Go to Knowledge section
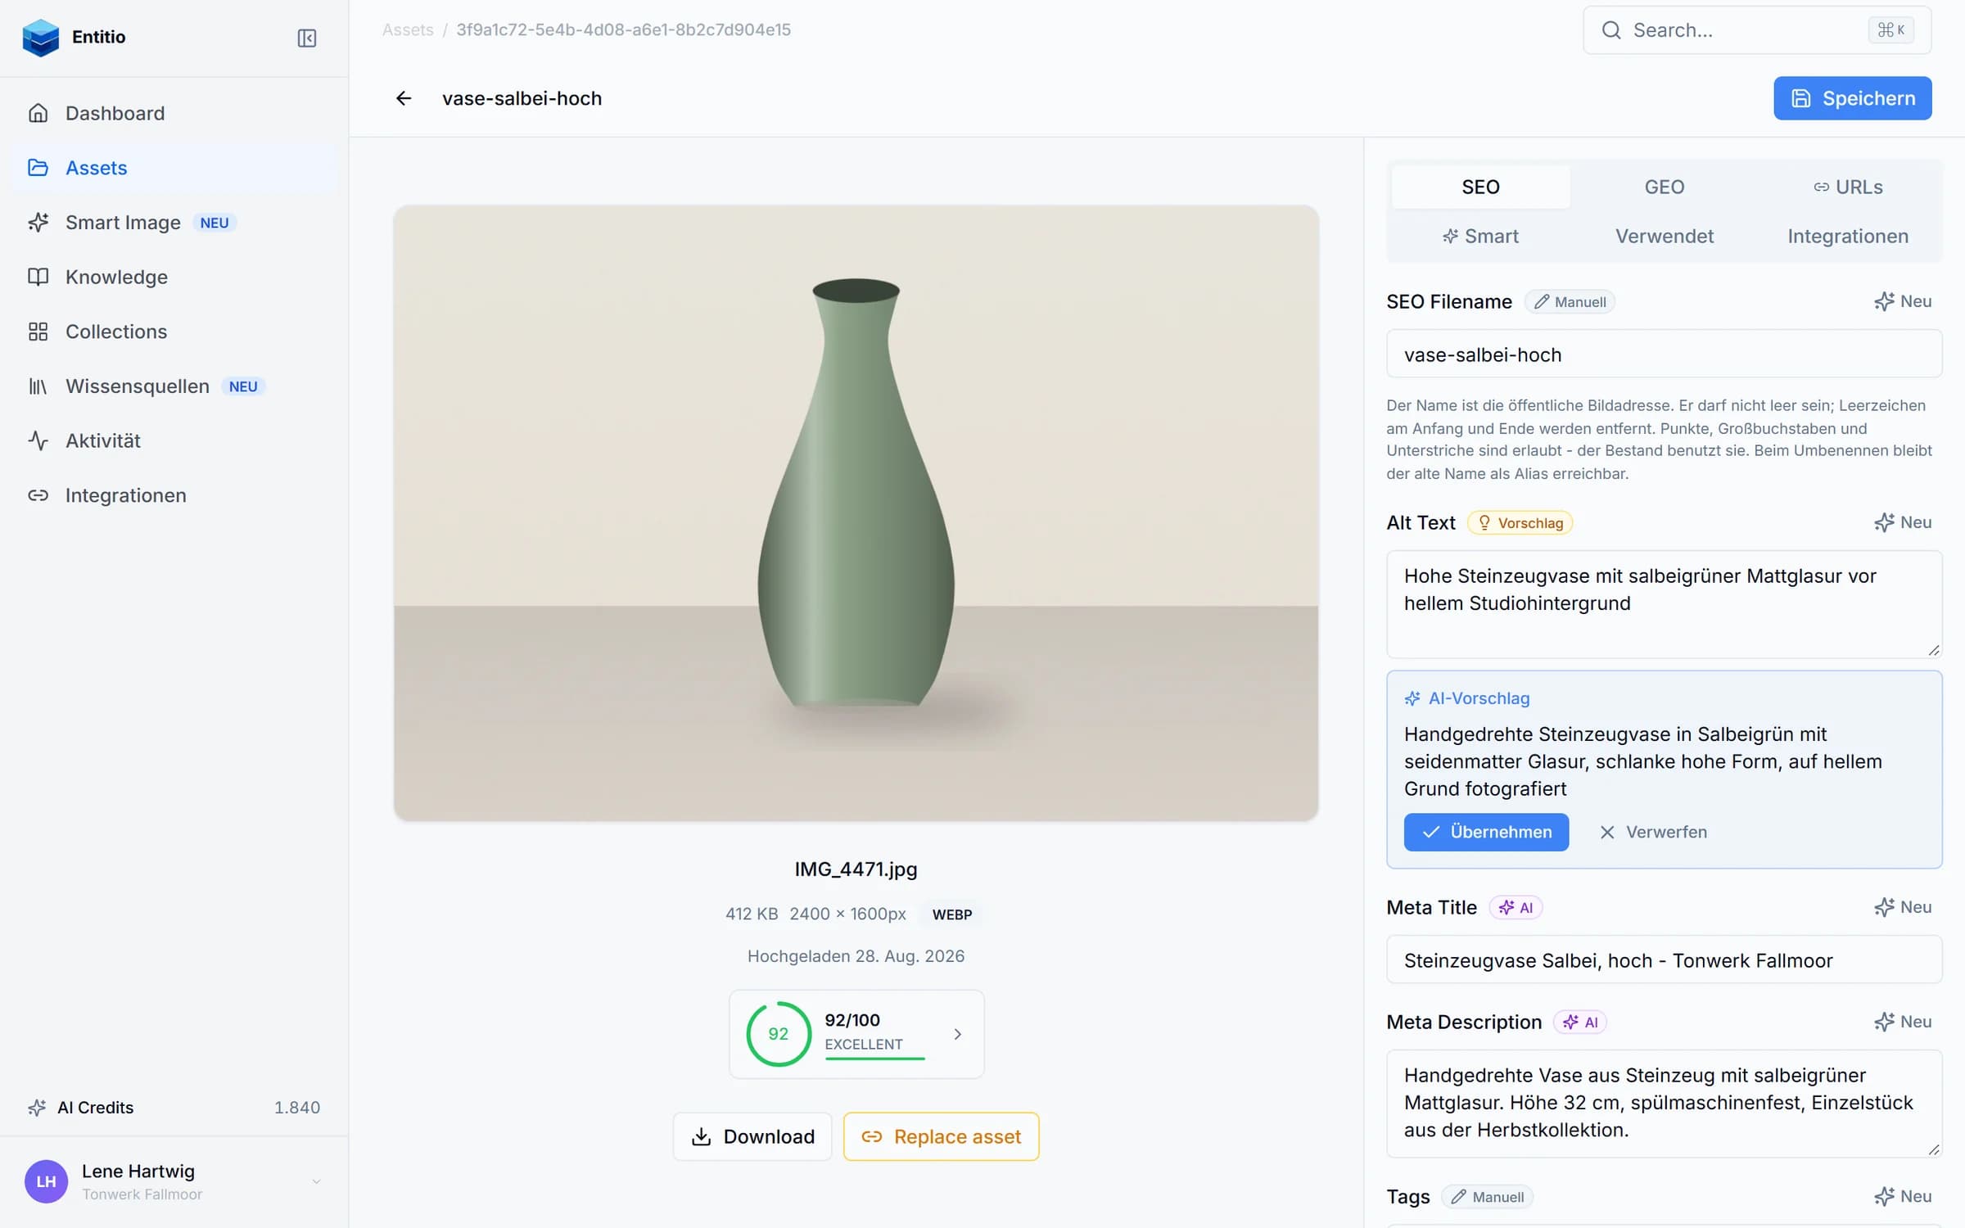The width and height of the screenshot is (1965, 1228). [174, 277]
